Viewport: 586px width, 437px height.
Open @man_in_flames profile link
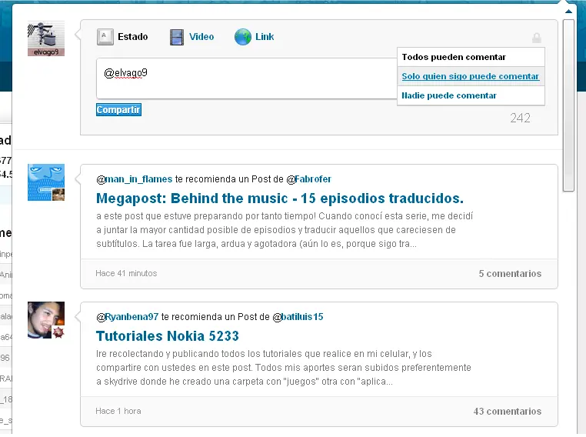coord(134,179)
